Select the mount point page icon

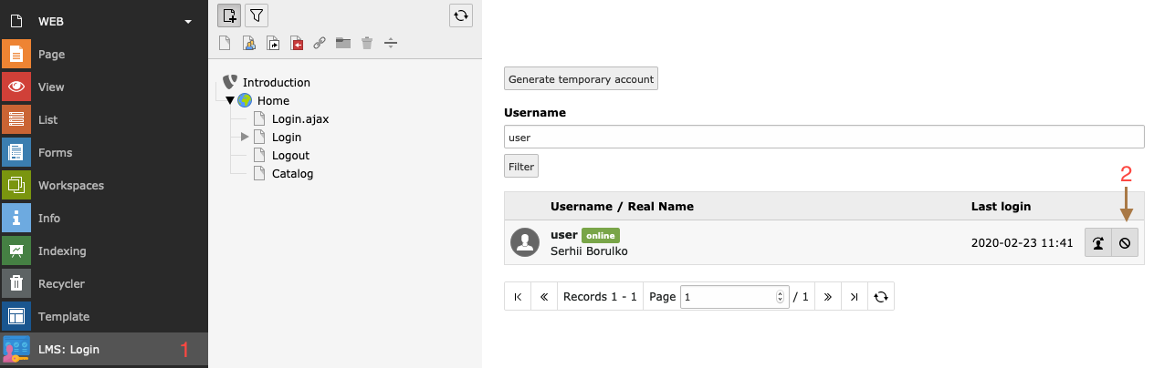[296, 43]
